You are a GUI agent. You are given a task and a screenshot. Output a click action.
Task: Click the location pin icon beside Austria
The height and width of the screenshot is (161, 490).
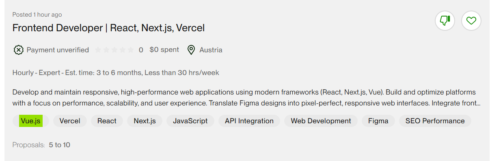pos(191,50)
